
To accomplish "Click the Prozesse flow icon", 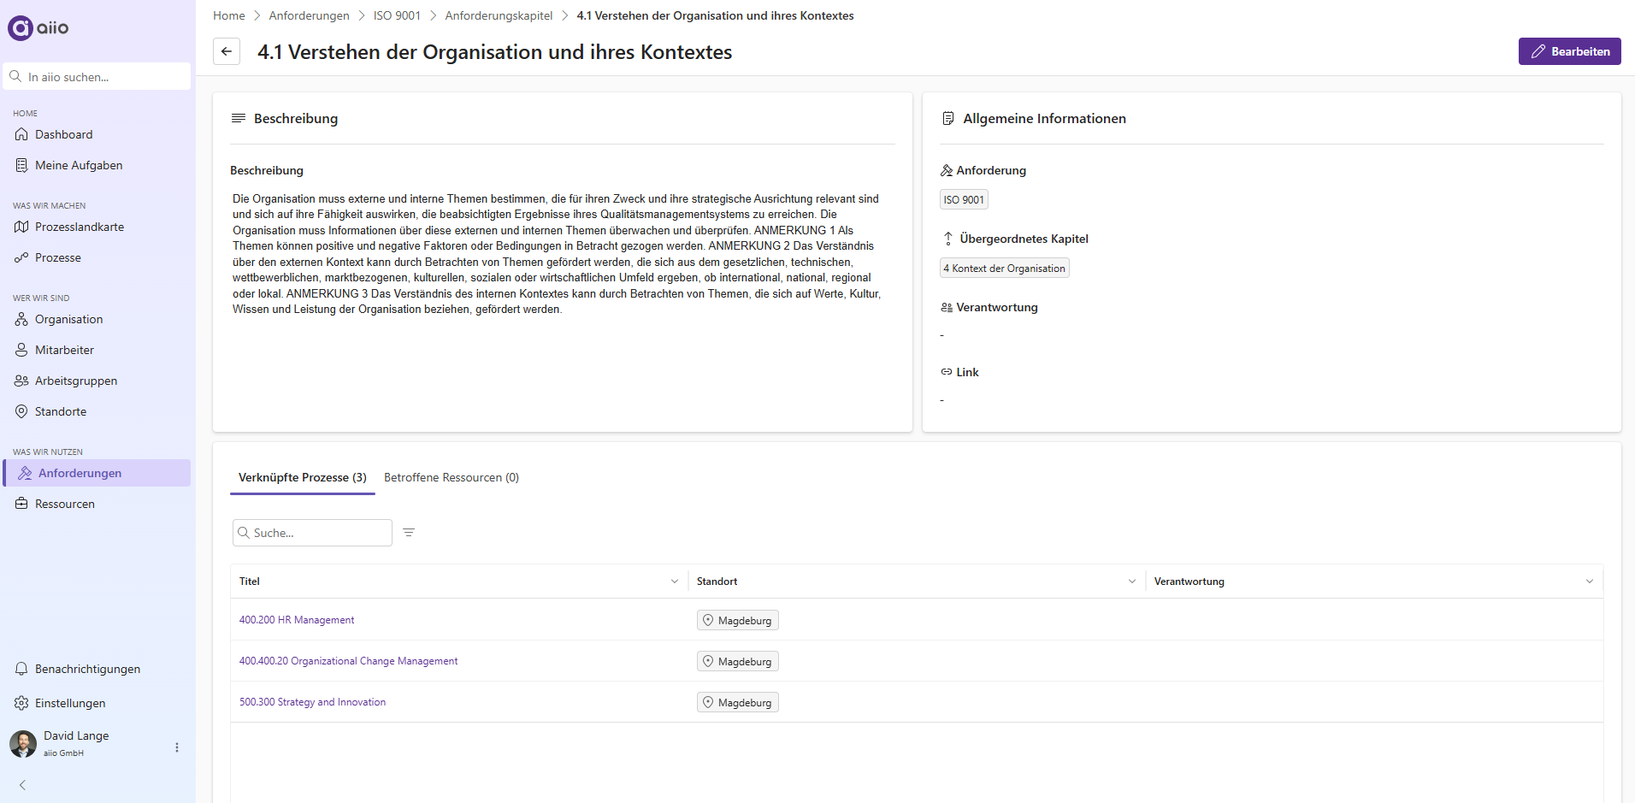I will click(21, 257).
